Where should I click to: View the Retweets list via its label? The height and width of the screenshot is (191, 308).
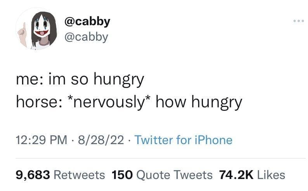(79, 175)
